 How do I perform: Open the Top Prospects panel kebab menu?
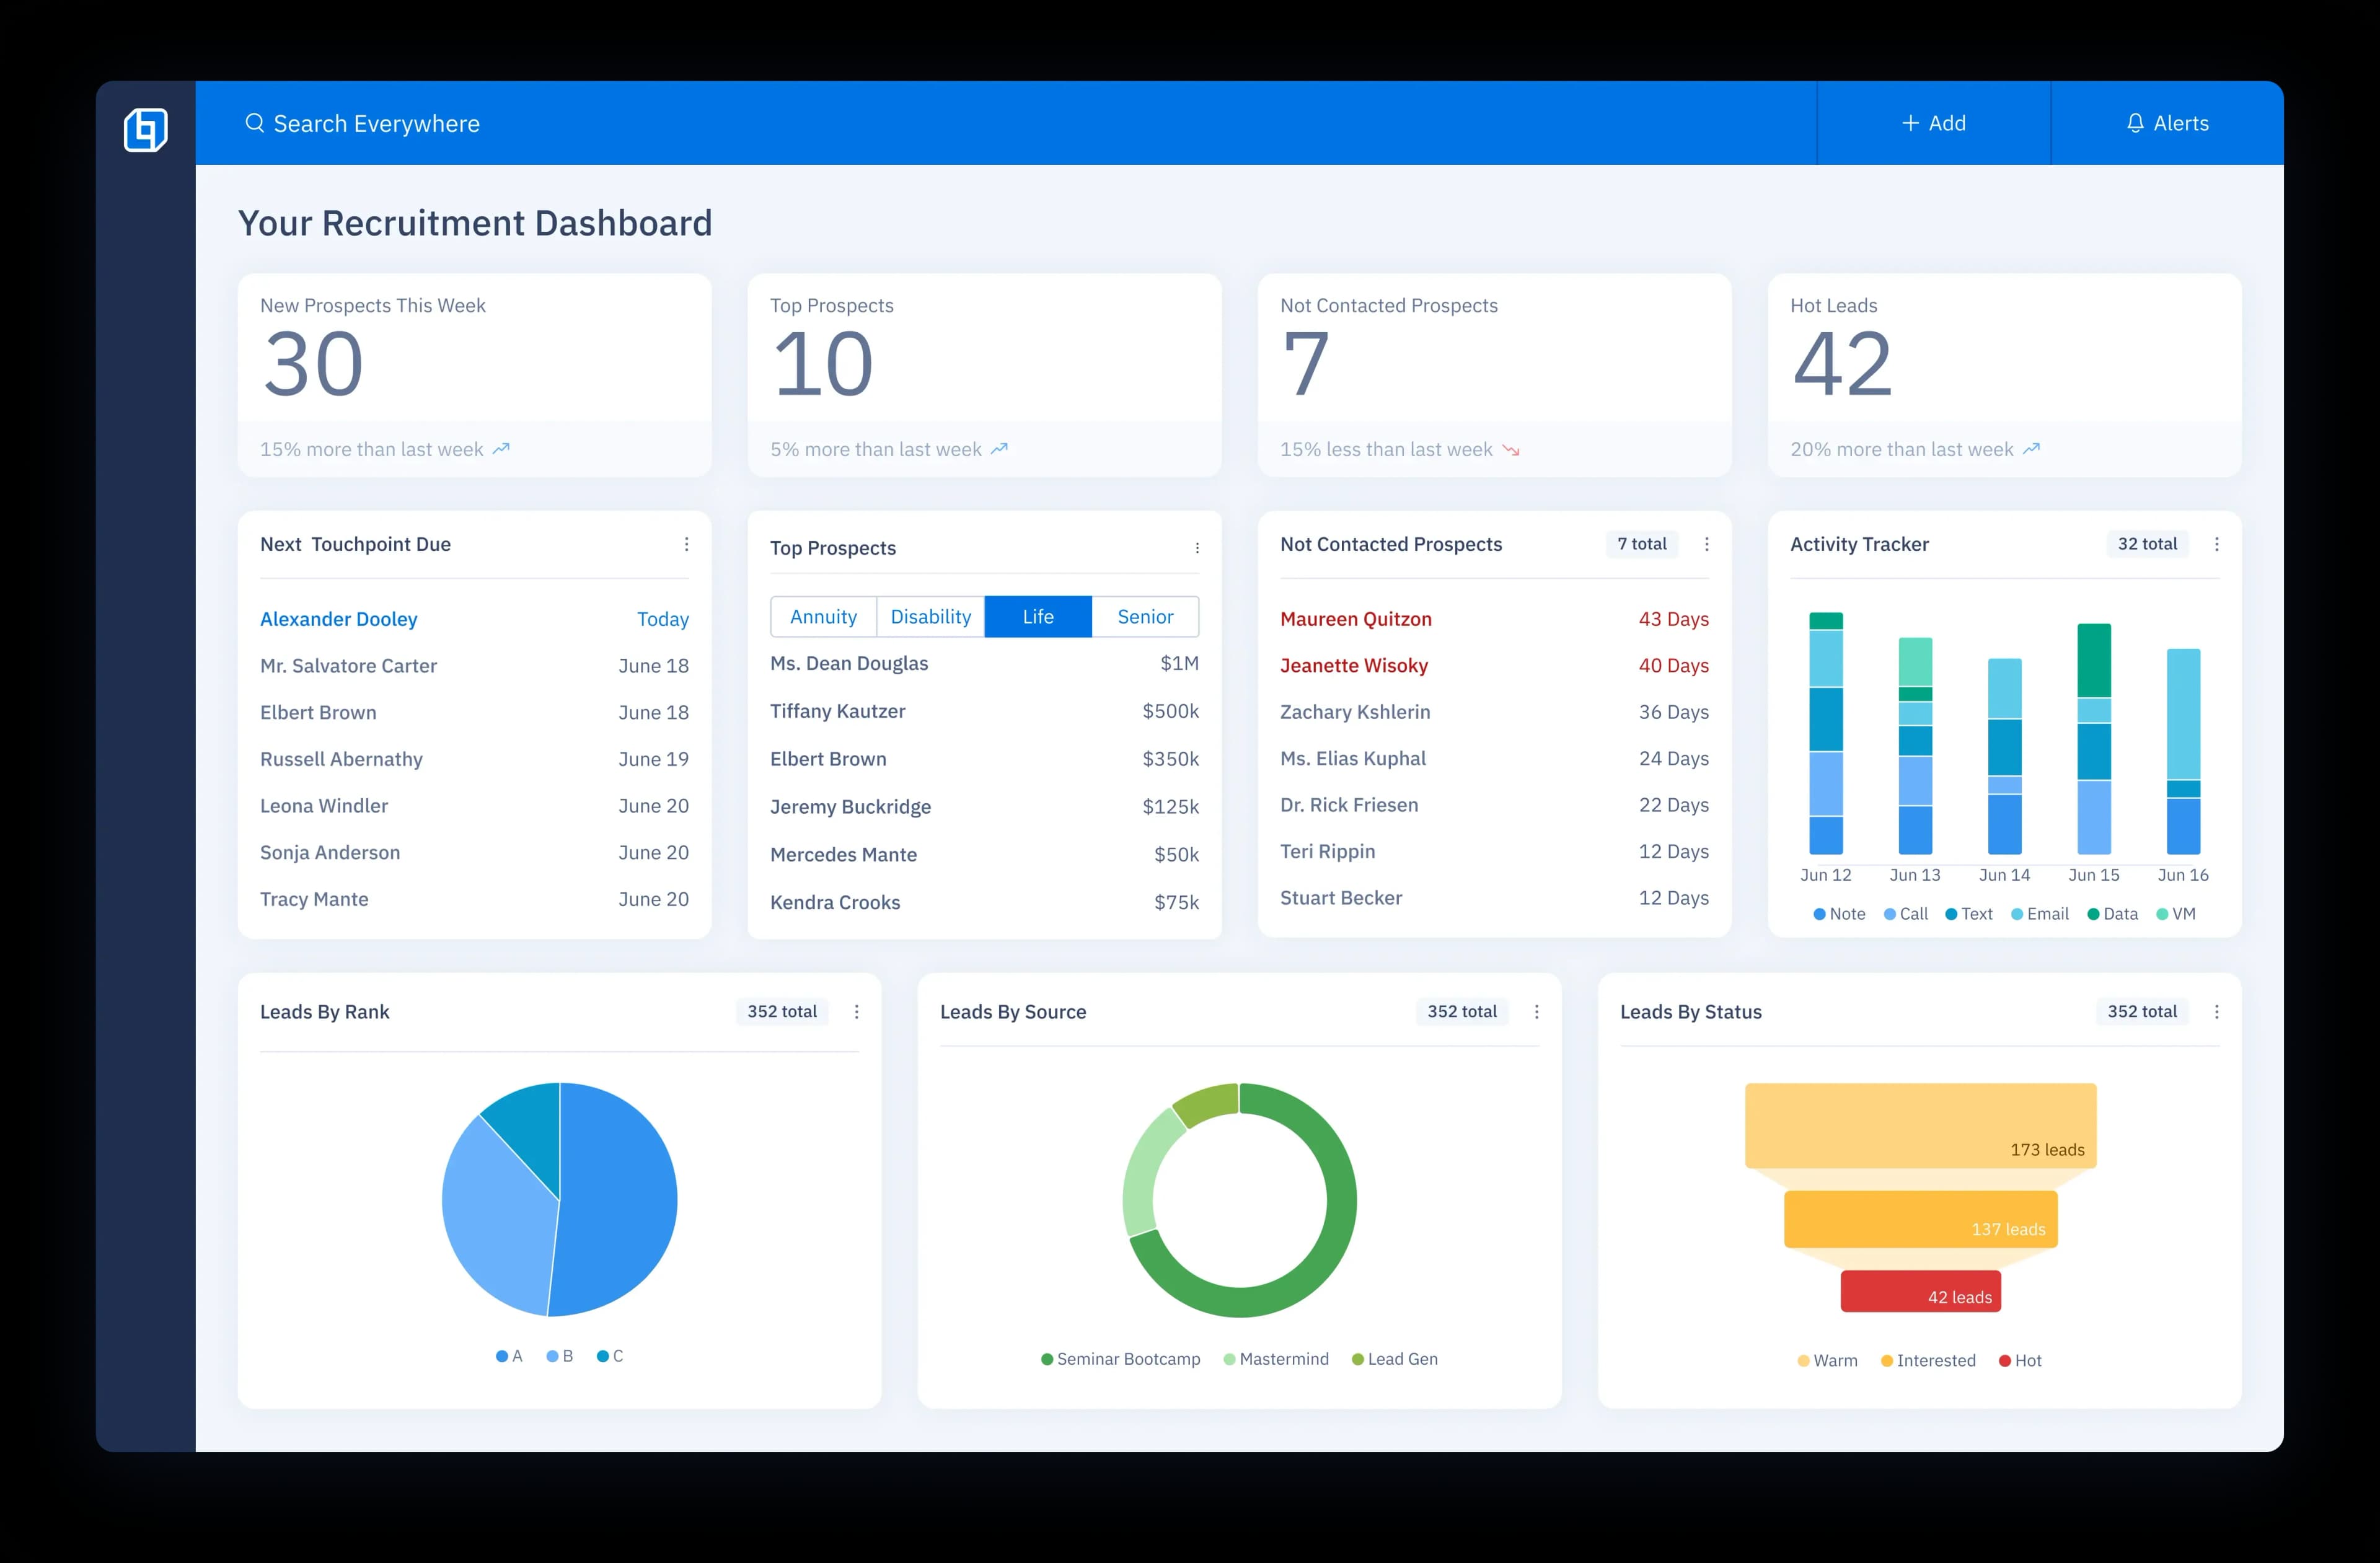click(1197, 548)
